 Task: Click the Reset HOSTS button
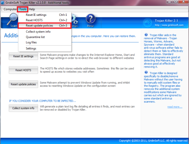pos(24,70)
